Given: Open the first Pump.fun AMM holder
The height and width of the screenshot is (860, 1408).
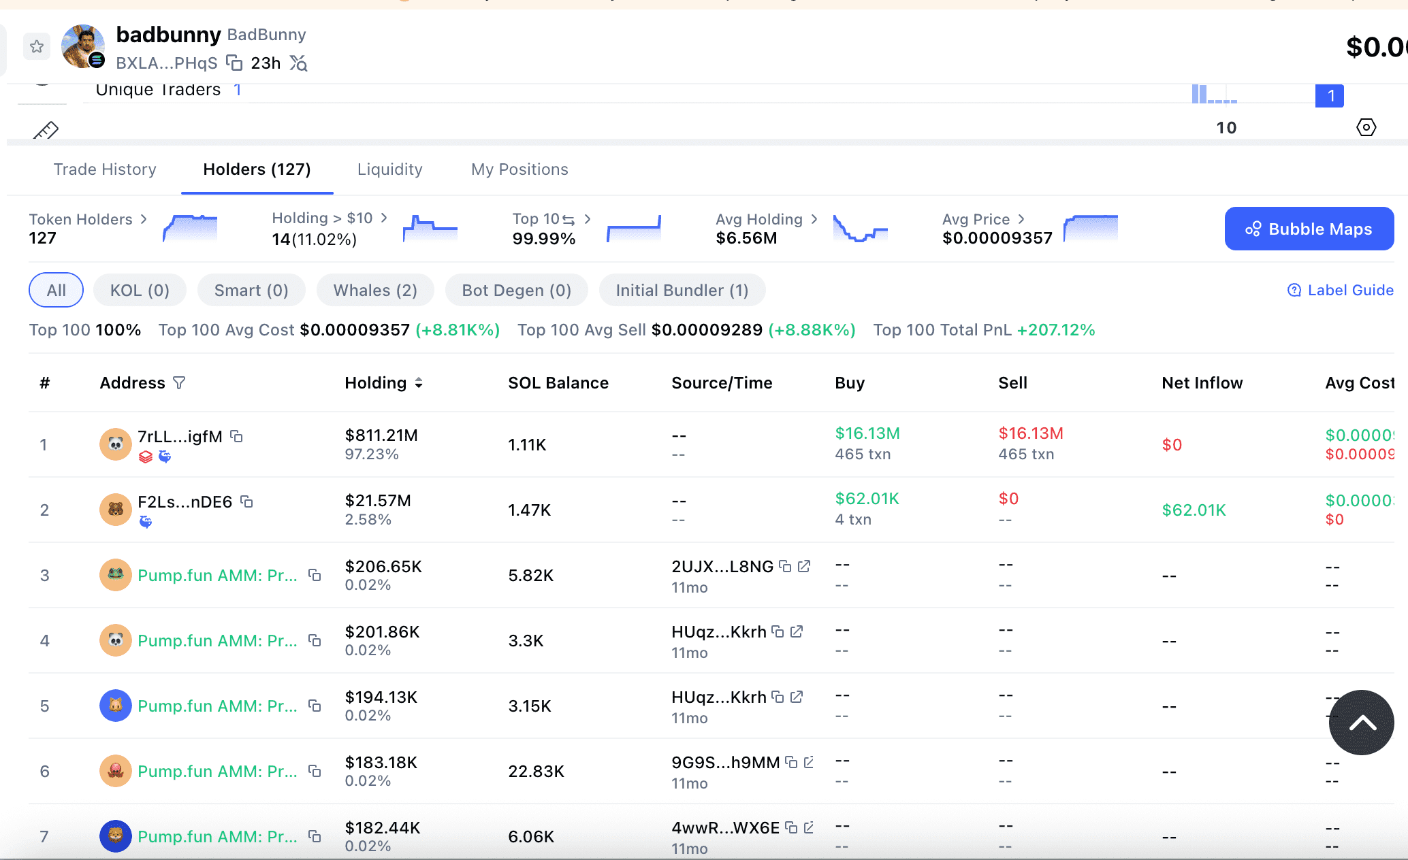Looking at the screenshot, I should (217, 576).
